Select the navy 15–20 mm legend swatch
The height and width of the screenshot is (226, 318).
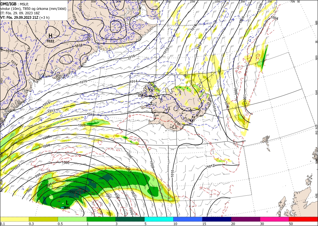click(217, 219)
